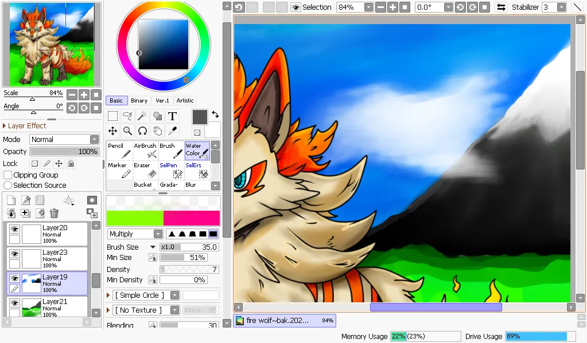The width and height of the screenshot is (587, 343).
Task: Switch to the Binary tool tab
Action: (x=139, y=101)
